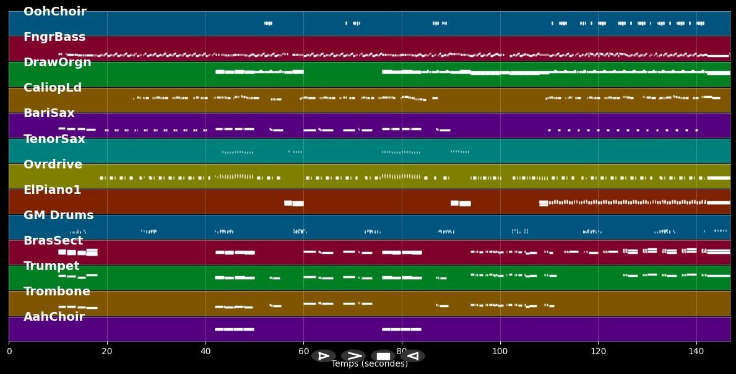The width and height of the screenshot is (736, 374).
Task: Click the play button with the '>' symbol
Action: (x=353, y=356)
